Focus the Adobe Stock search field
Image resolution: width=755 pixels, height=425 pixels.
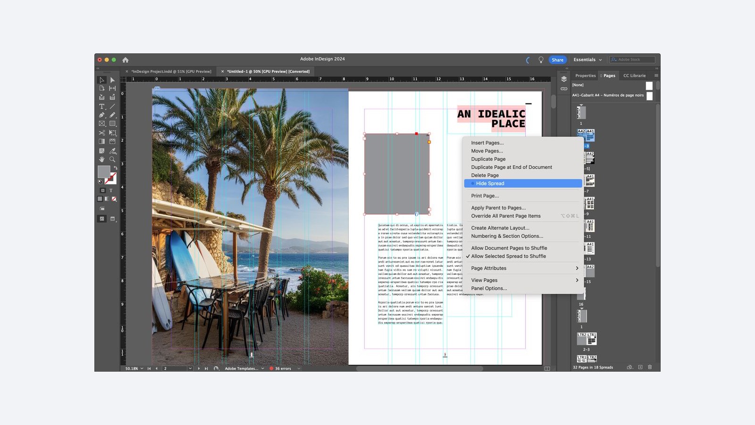pyautogui.click(x=632, y=60)
